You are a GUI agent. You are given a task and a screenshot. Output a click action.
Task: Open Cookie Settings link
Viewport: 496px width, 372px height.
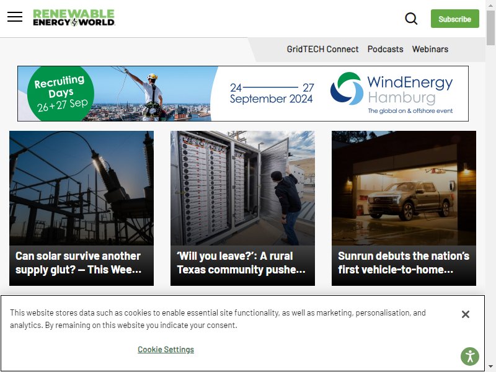[166, 349]
